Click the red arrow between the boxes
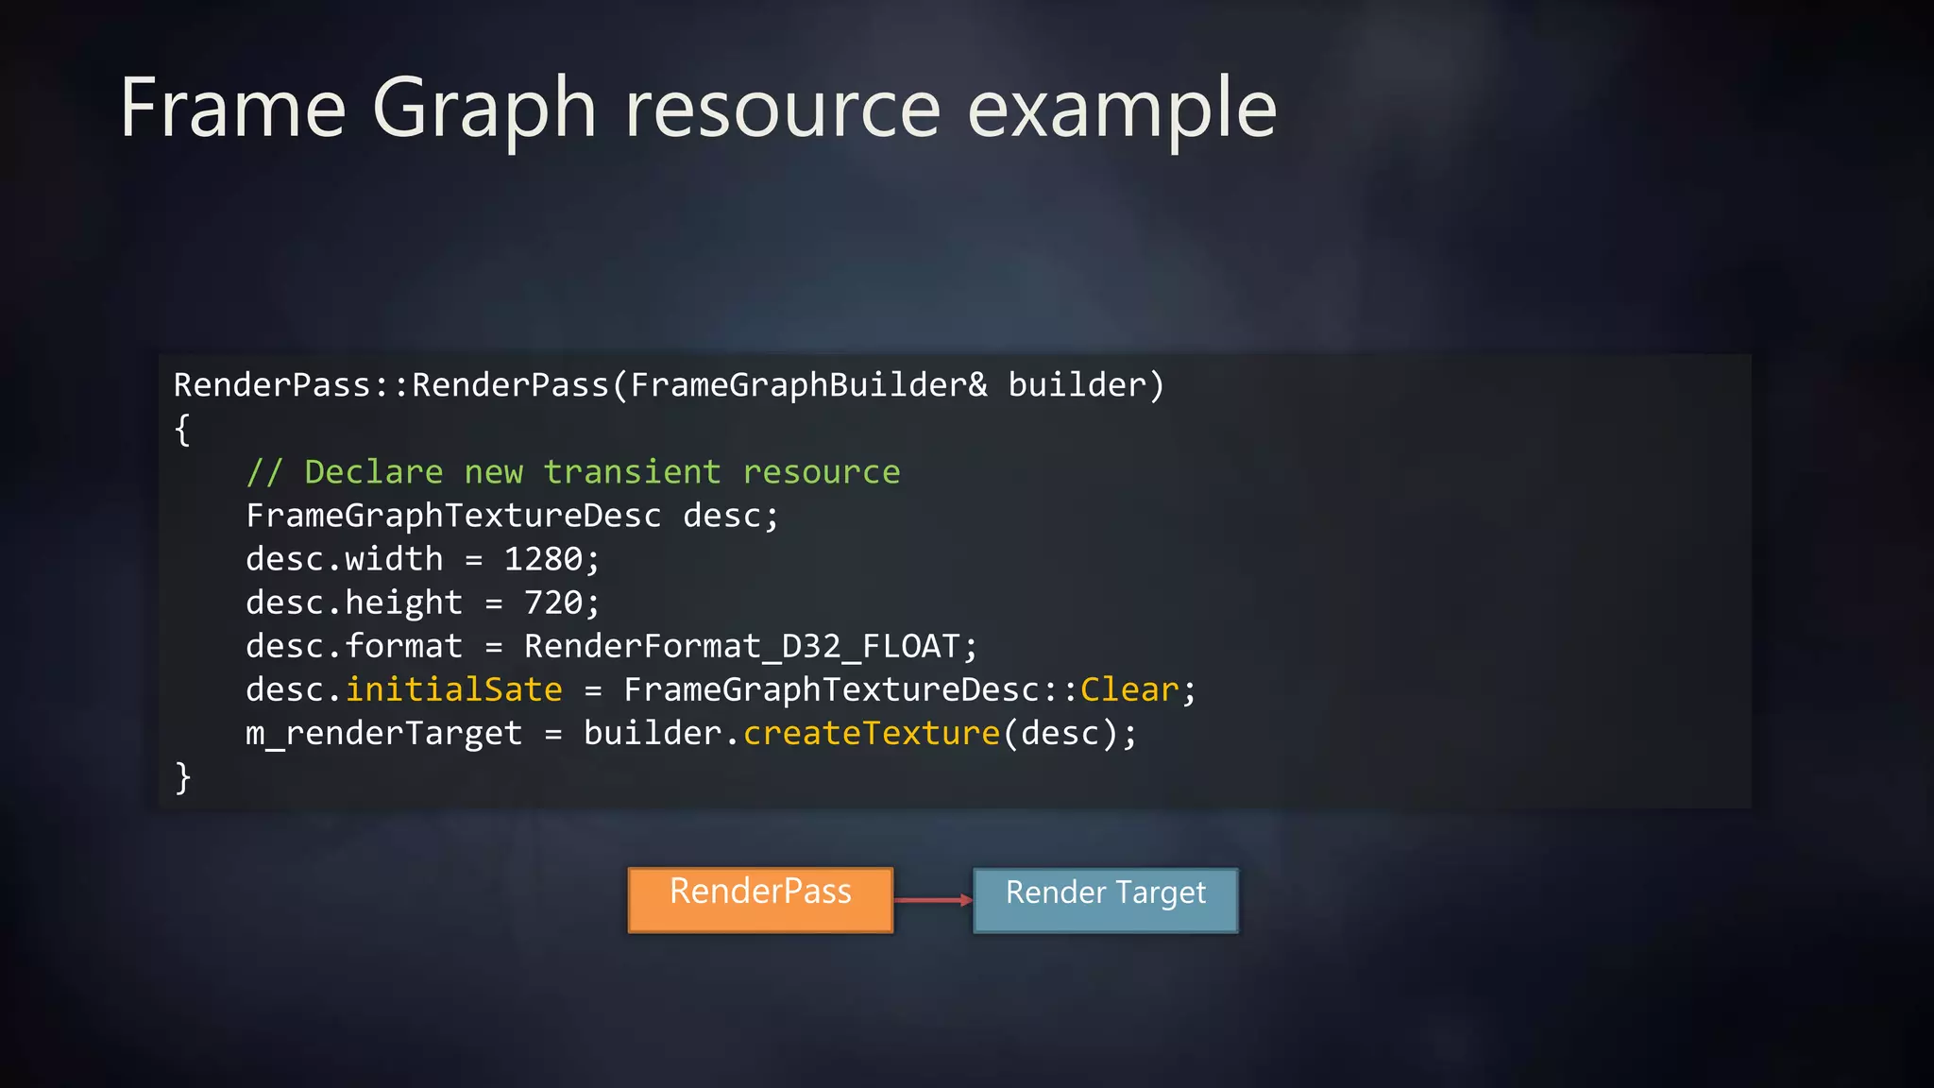This screenshot has height=1088, width=1934. tap(932, 900)
